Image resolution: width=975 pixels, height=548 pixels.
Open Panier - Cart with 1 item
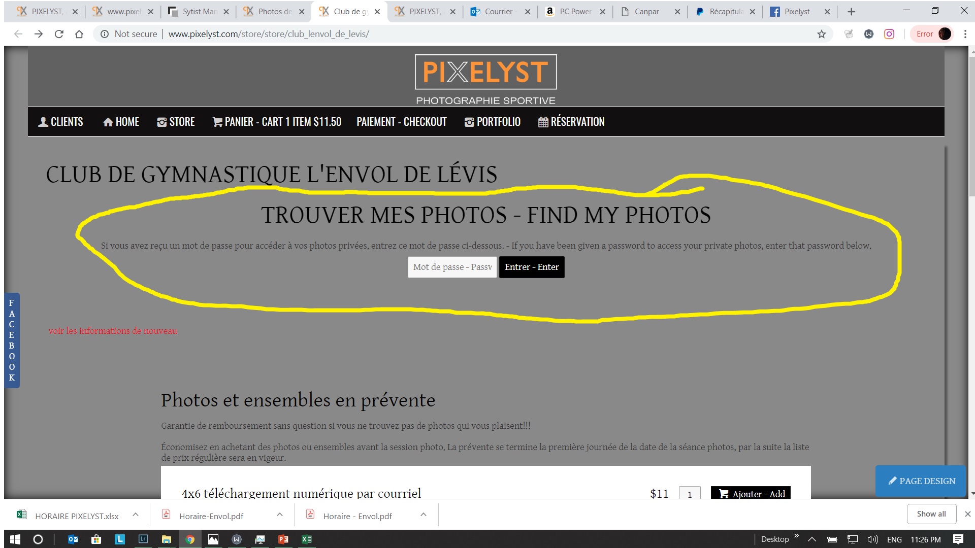277,122
